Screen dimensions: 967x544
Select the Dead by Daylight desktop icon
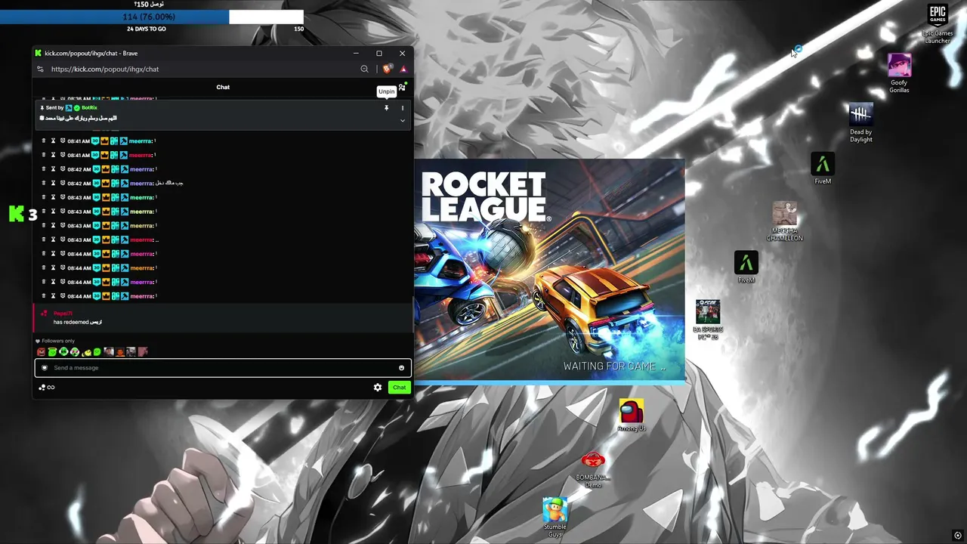(860, 122)
